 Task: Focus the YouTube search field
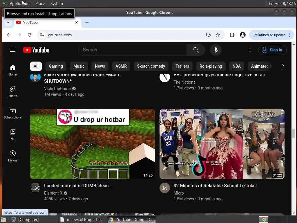click(133, 50)
